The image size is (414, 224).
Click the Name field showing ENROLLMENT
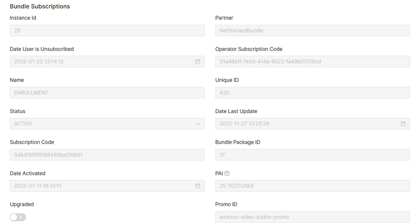(x=107, y=93)
